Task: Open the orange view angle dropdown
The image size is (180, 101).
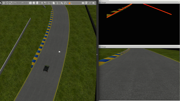Action: (x=70, y=3)
